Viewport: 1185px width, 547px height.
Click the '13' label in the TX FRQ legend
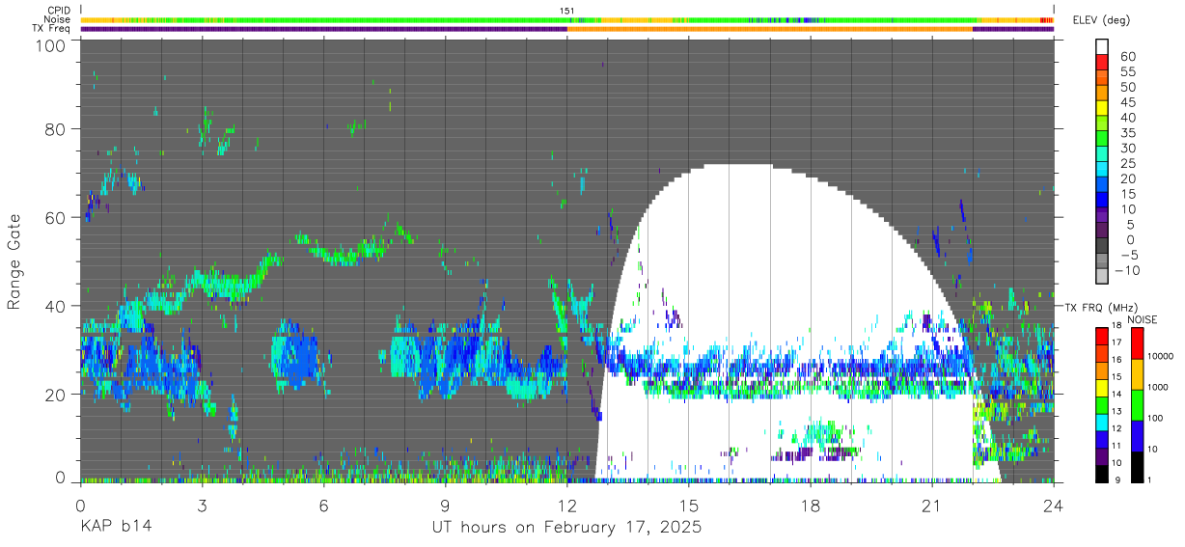pyautogui.click(x=1118, y=412)
